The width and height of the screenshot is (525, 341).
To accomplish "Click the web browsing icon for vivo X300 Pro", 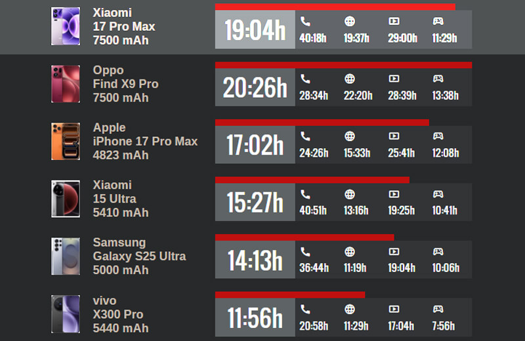I will pyautogui.click(x=350, y=310).
